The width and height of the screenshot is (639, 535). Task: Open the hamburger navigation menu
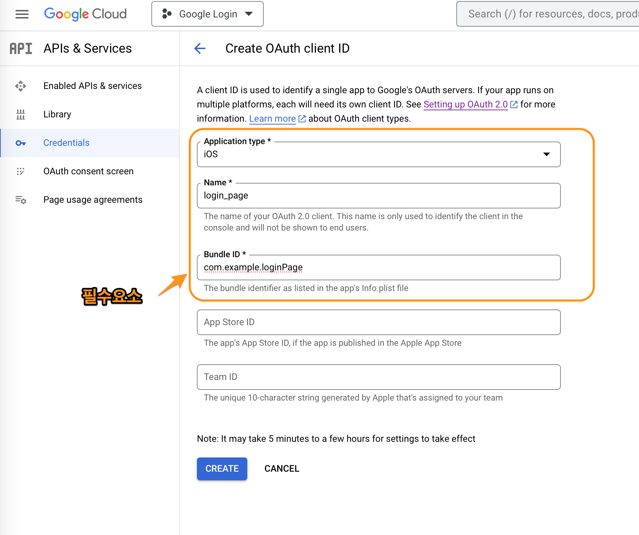click(x=22, y=14)
